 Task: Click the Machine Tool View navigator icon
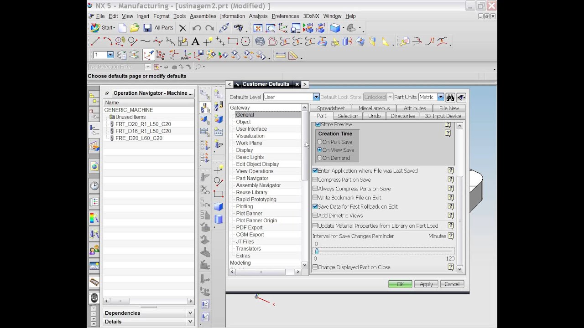click(x=205, y=108)
